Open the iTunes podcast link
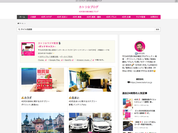This screenshot has height=133, width=178. 41,60
